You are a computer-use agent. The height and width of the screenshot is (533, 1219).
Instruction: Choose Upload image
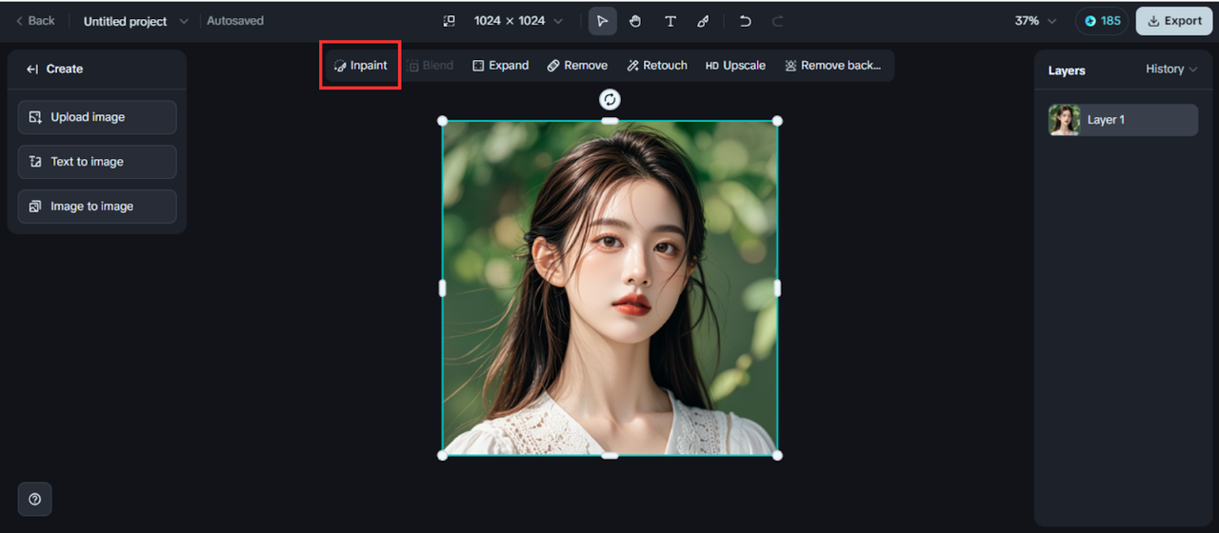[97, 117]
